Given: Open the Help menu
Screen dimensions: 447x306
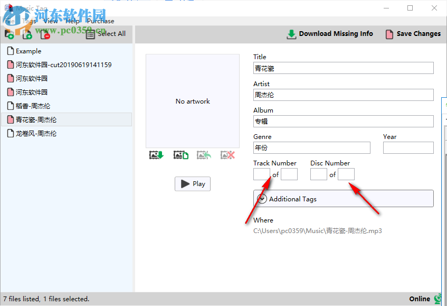Looking at the screenshot, I should click(x=72, y=21).
